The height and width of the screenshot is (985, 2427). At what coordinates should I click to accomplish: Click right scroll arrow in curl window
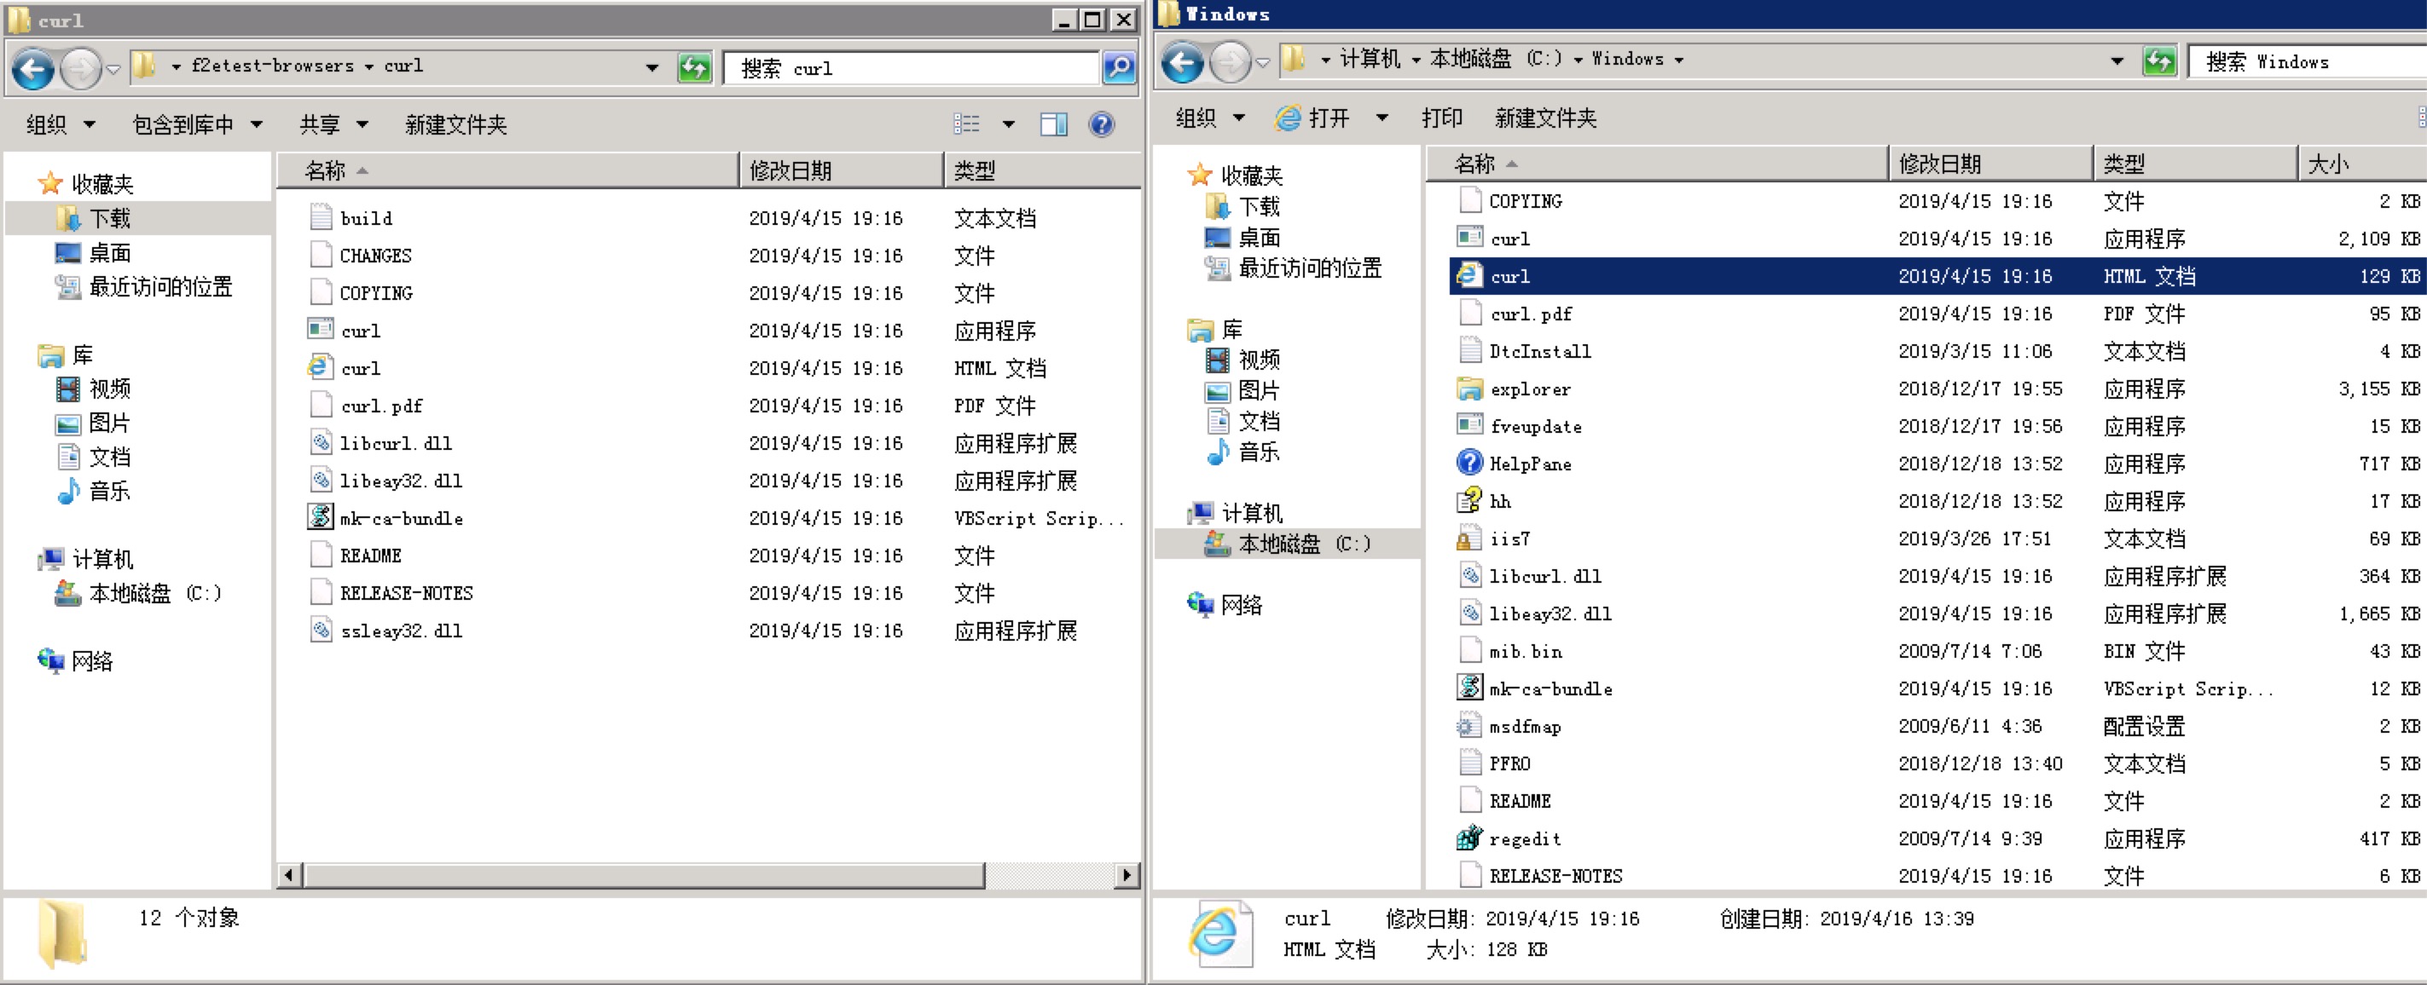[x=1127, y=875]
